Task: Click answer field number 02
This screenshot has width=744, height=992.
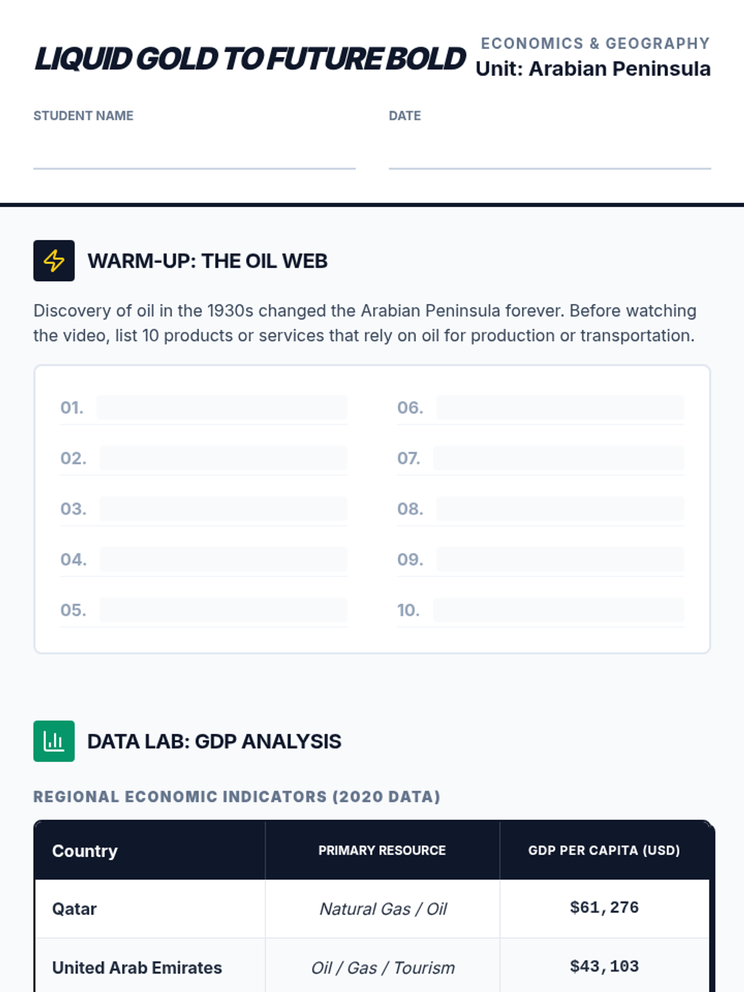Action: tap(223, 458)
